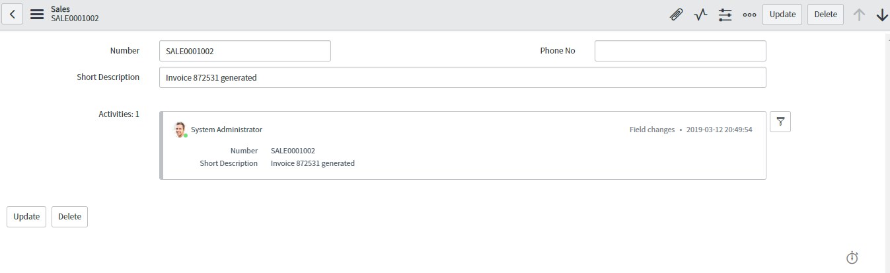This screenshot has height=273, width=890.
Task: Open the form context hamburger menu
Action: [37, 14]
